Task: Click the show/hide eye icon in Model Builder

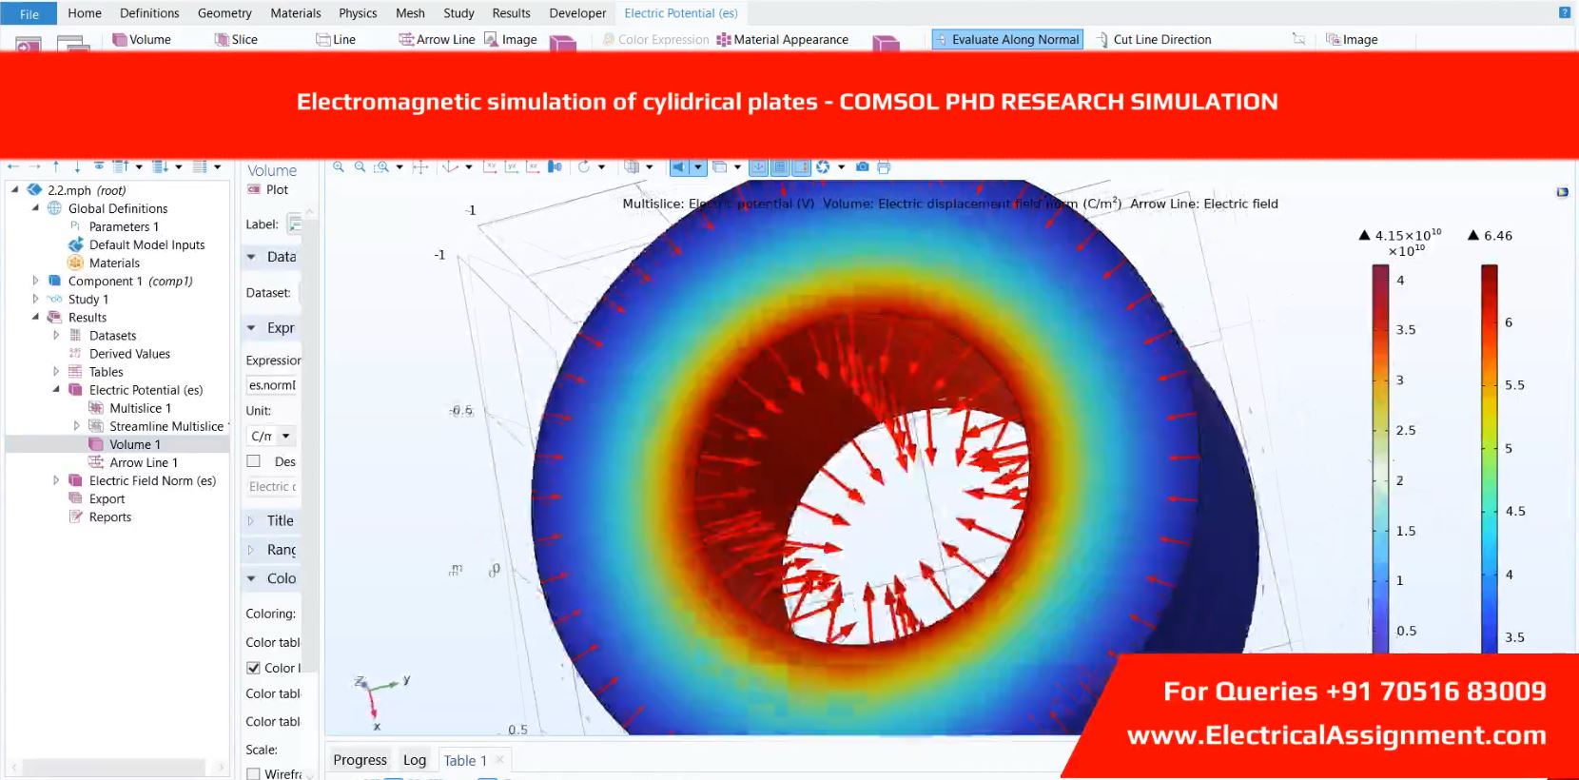Action: [99, 166]
